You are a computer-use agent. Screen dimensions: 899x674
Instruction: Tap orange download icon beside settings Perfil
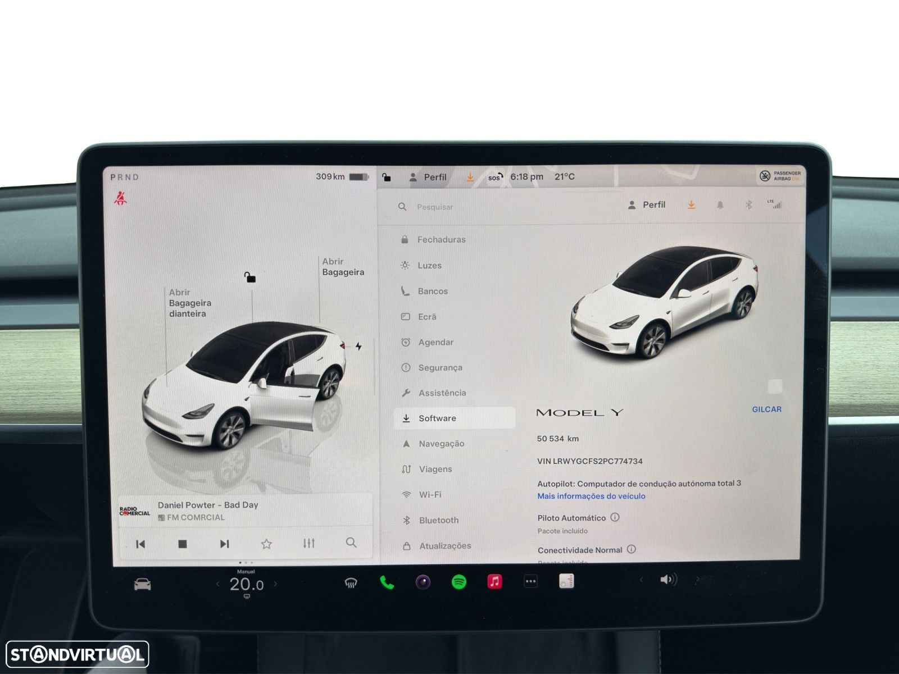[691, 205]
